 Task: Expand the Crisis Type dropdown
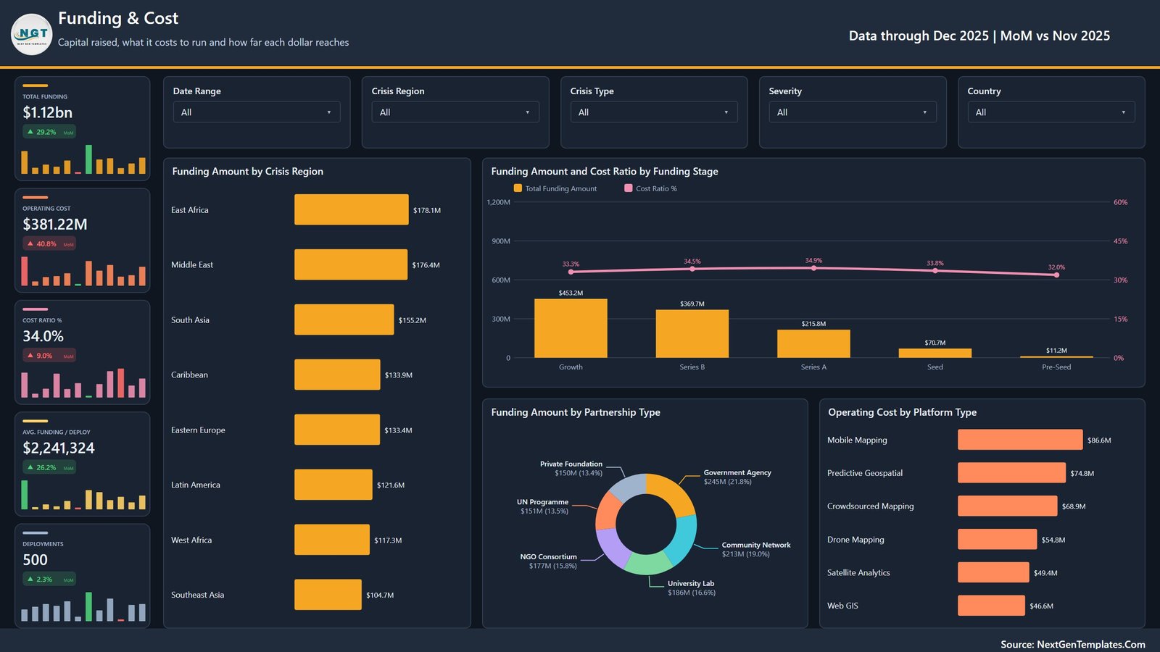[x=654, y=112]
